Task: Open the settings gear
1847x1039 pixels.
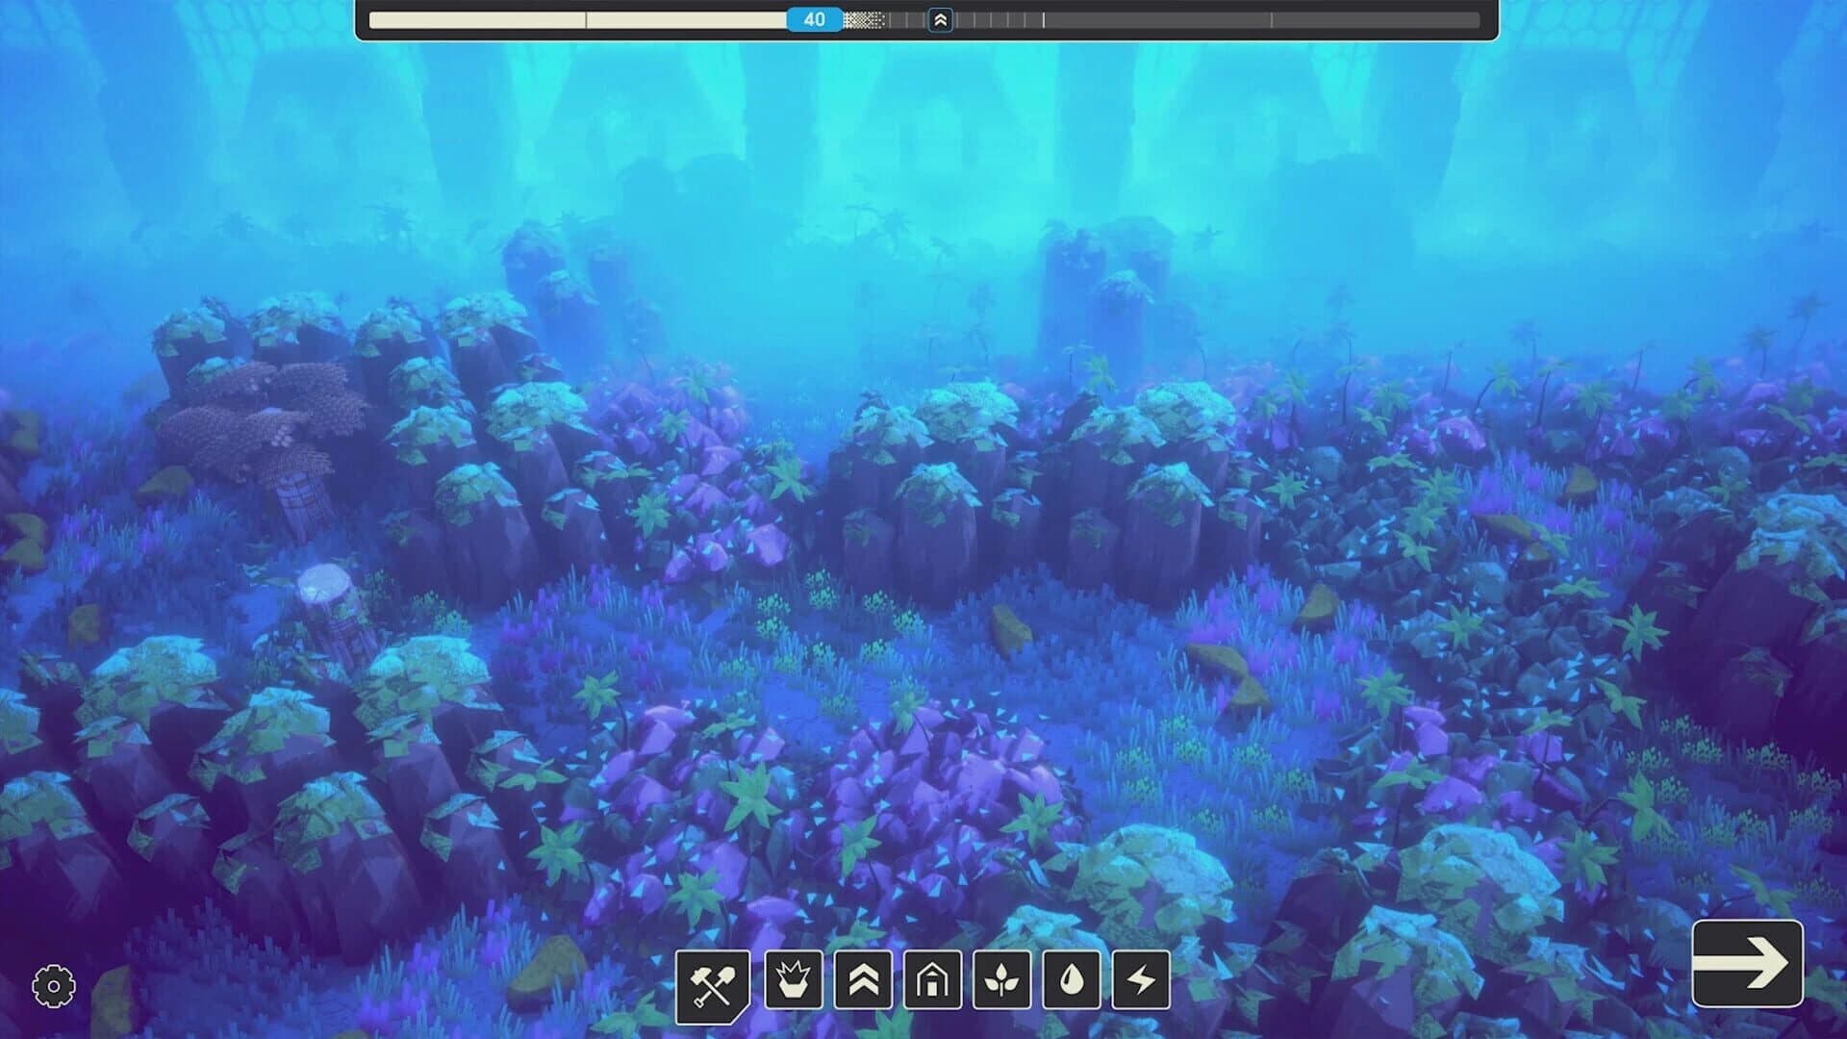Action: pyautogui.click(x=52, y=983)
